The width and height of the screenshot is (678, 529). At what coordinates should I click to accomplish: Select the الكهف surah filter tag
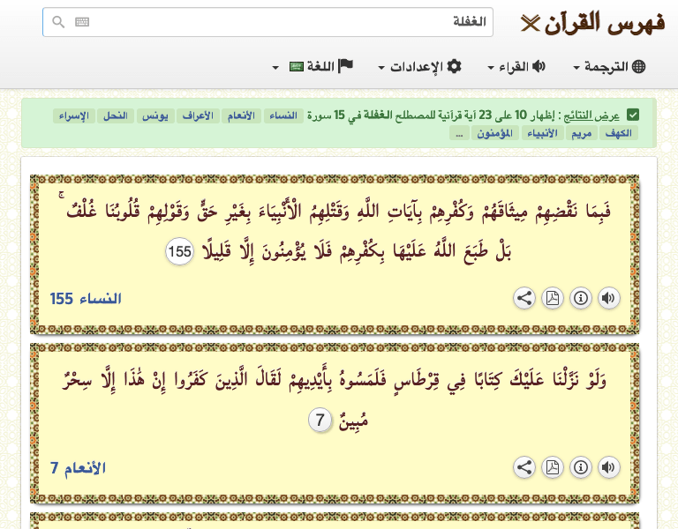tap(617, 133)
